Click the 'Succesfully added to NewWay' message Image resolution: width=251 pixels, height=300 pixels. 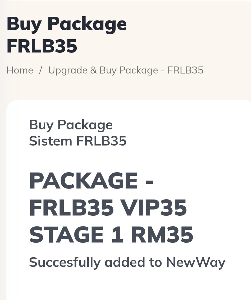coord(127,262)
